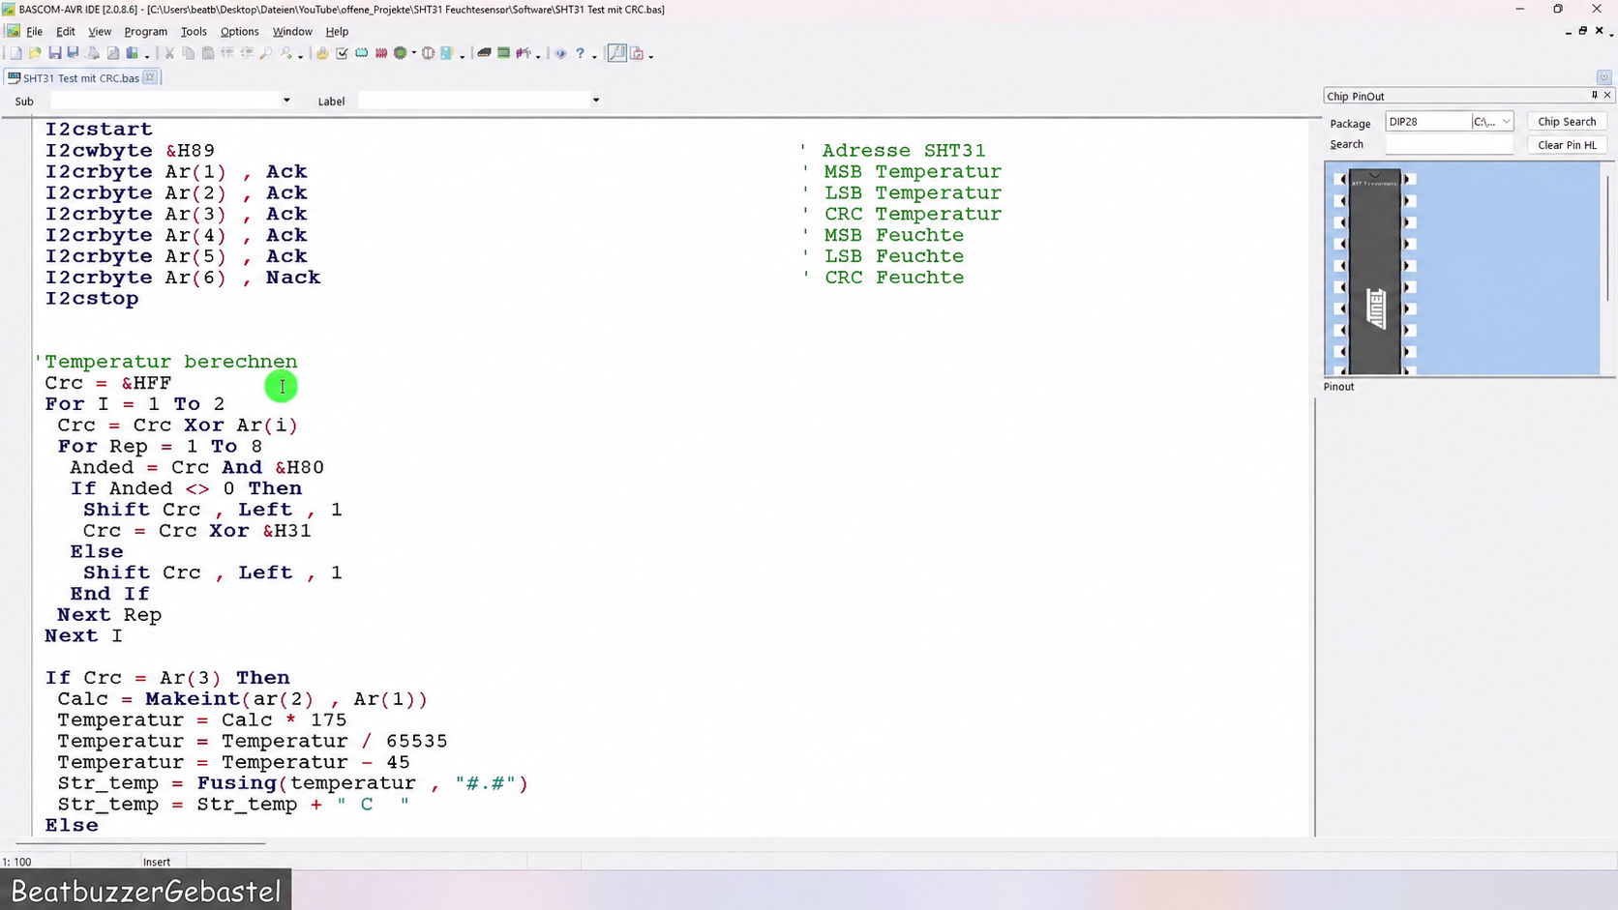Create a new file with the blank-page toolbar icon
Viewport: 1618px width, 910px height.
coord(16,54)
